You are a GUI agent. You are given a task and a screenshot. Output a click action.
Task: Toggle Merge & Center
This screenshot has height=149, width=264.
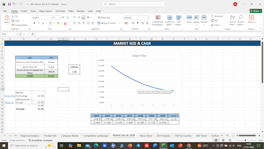click(x=107, y=23)
